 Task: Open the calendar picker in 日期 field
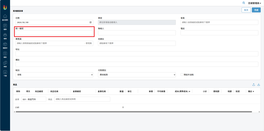click(90, 22)
